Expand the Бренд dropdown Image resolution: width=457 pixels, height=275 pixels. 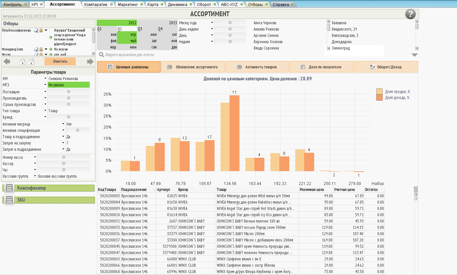point(46,117)
